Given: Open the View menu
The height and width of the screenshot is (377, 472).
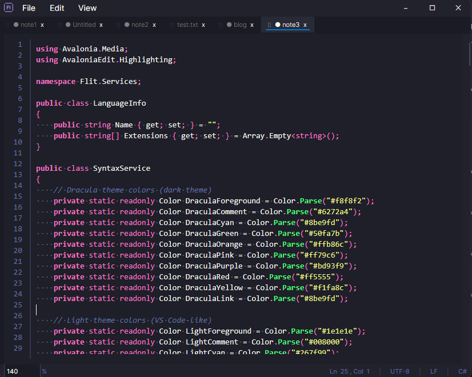Looking at the screenshot, I should point(87,8).
